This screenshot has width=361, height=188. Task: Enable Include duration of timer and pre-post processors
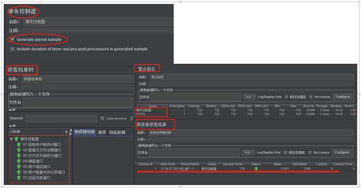tap(12, 49)
